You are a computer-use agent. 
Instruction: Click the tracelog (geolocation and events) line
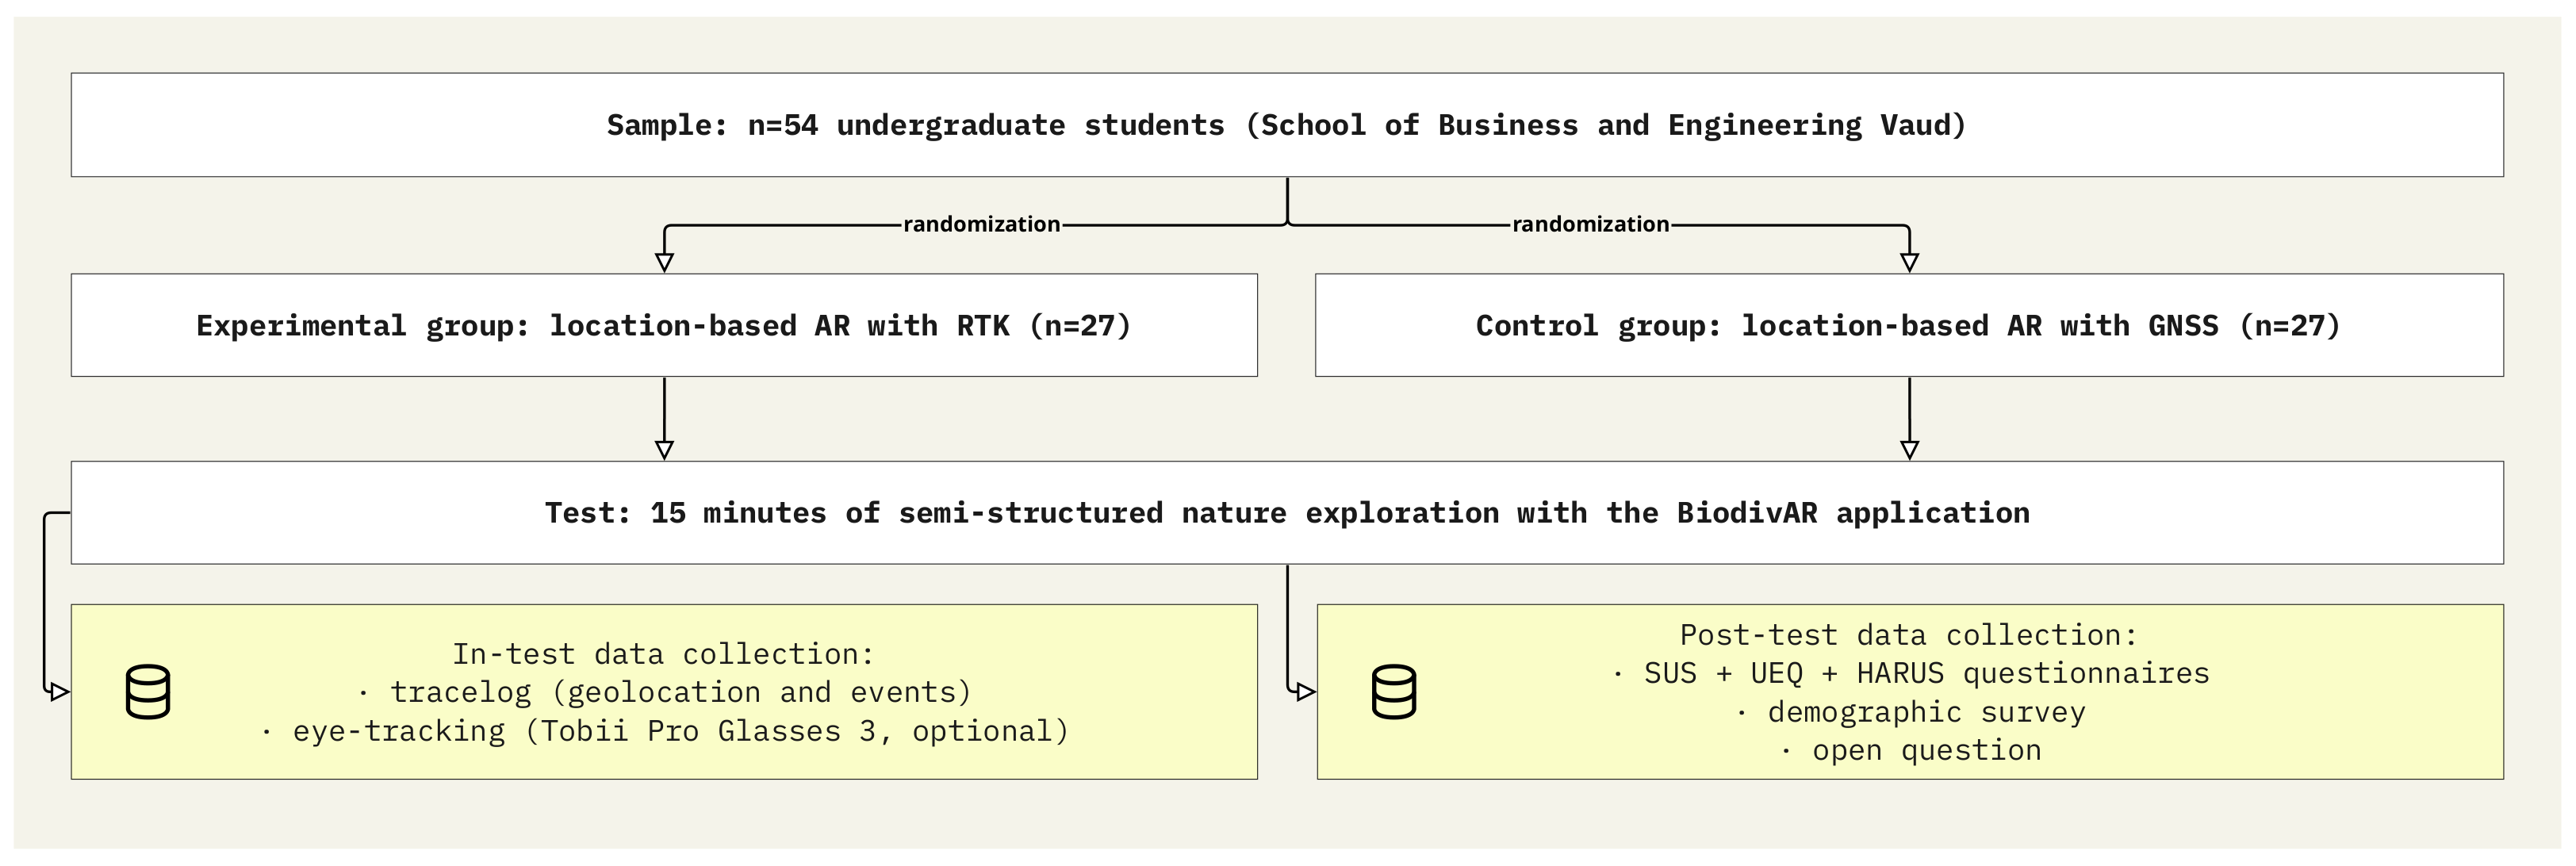coord(665,692)
